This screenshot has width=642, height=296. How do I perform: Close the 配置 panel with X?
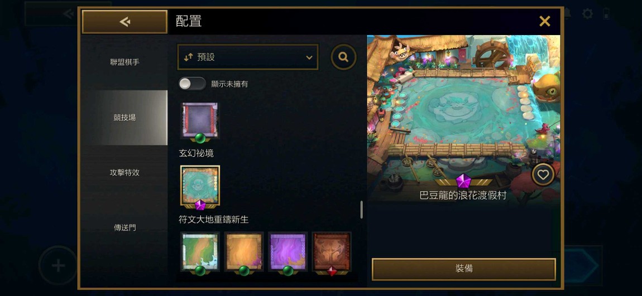tap(544, 21)
